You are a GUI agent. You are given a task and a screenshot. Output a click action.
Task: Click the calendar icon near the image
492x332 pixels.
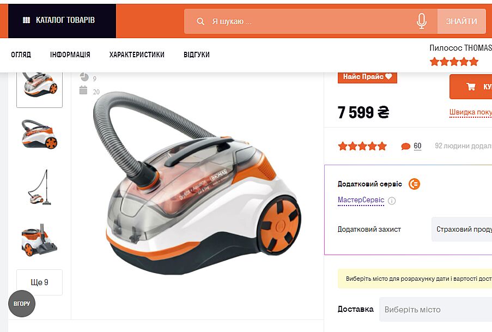[x=83, y=90]
